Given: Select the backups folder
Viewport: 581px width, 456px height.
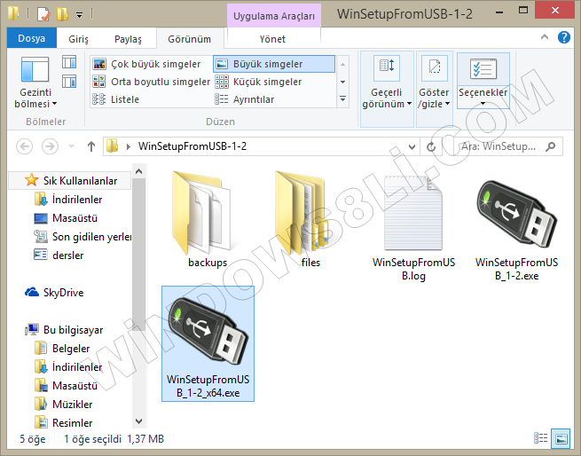Looking at the screenshot, I should pos(208,219).
